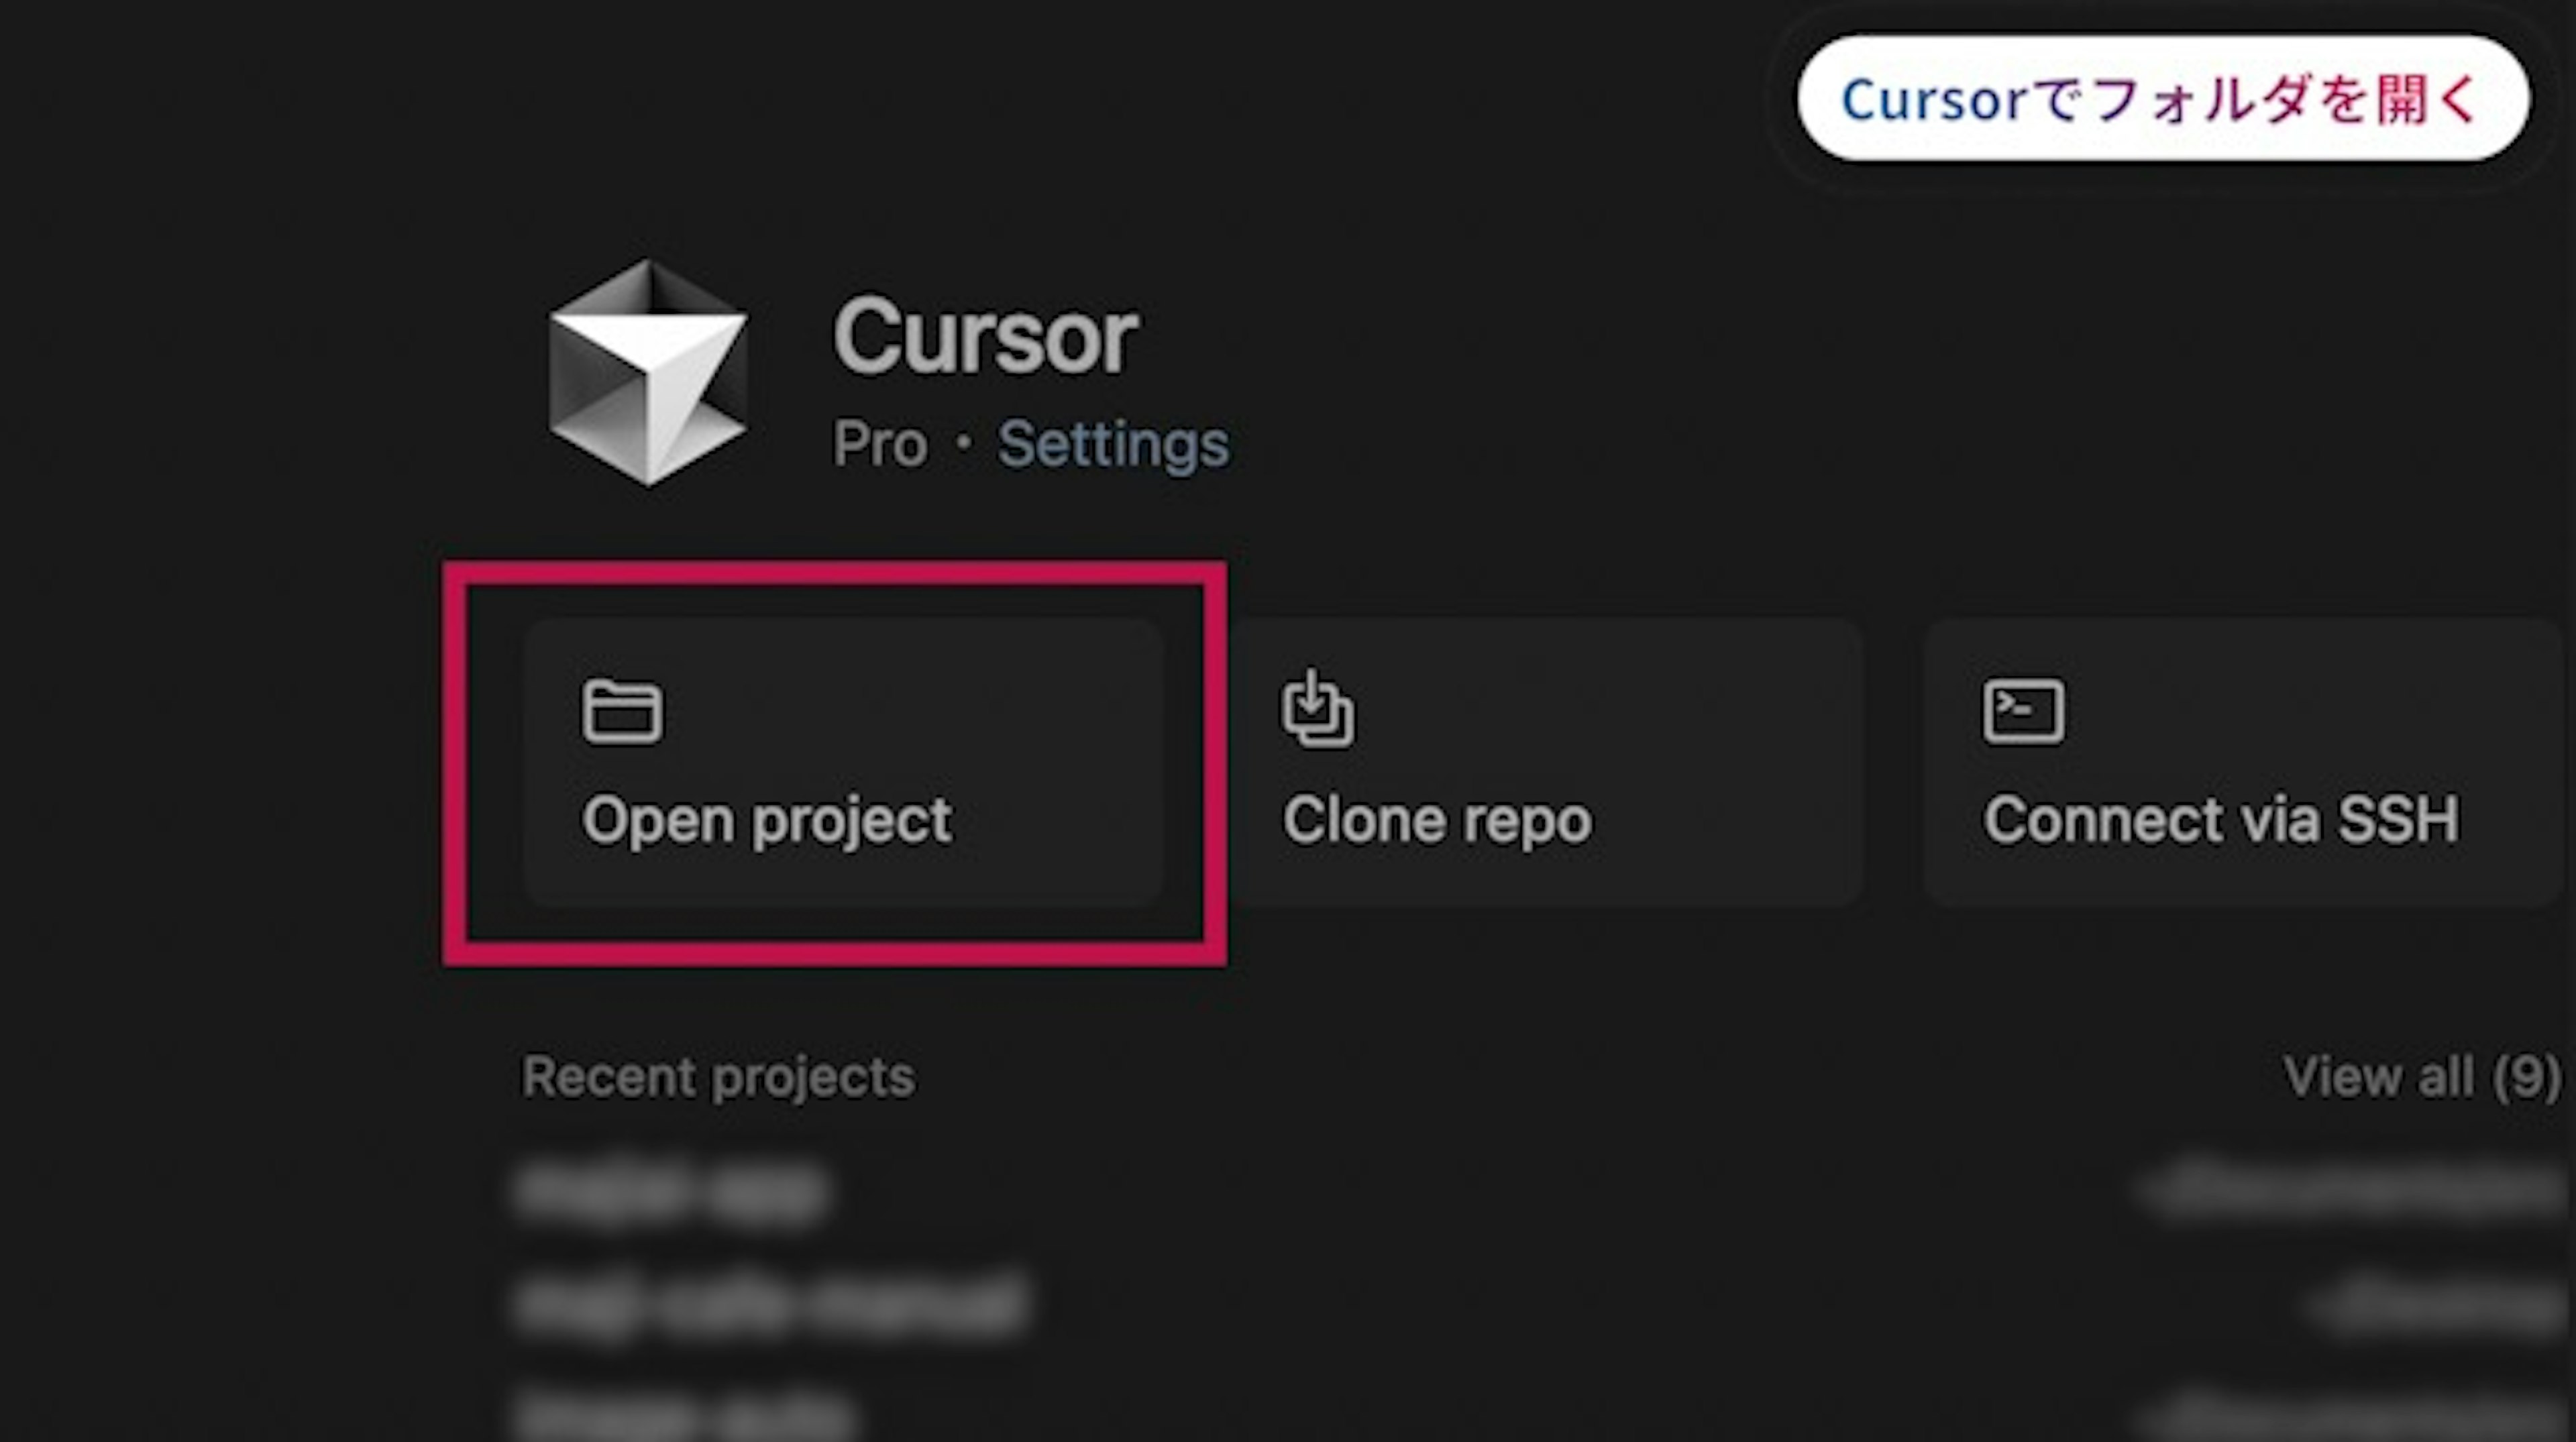This screenshot has height=1442, width=2576.
Task: Click the large Cursor title text
Action: click(985, 337)
